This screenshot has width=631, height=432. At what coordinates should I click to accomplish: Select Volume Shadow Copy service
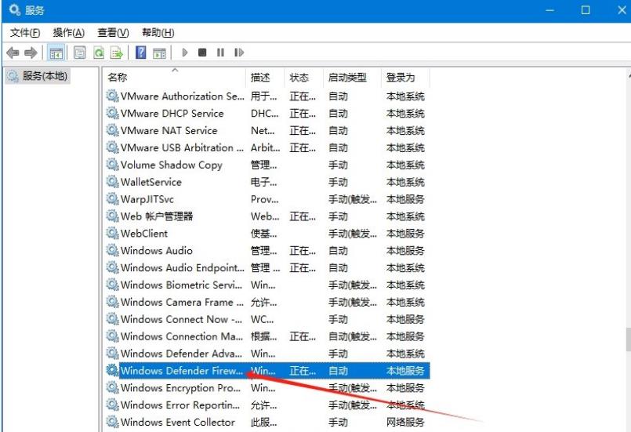[267, 165]
